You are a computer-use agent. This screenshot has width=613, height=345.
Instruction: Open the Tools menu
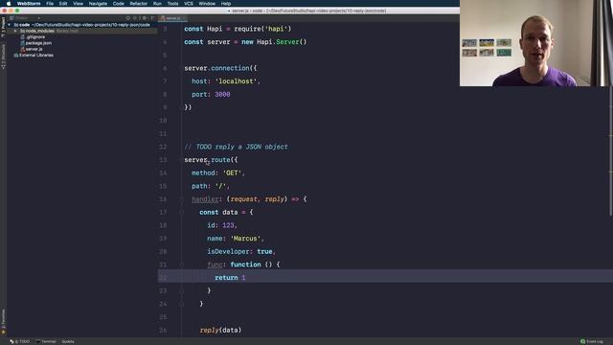[x=172, y=4]
